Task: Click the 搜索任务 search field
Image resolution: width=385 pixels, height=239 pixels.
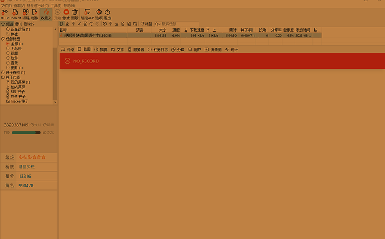Action: click(x=173, y=24)
